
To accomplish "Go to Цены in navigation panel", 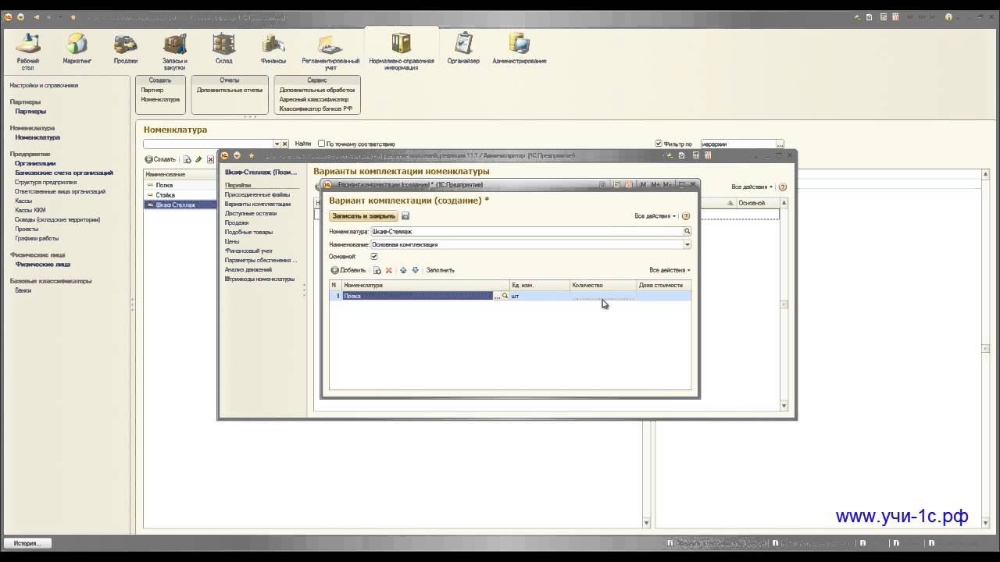I will click(232, 241).
